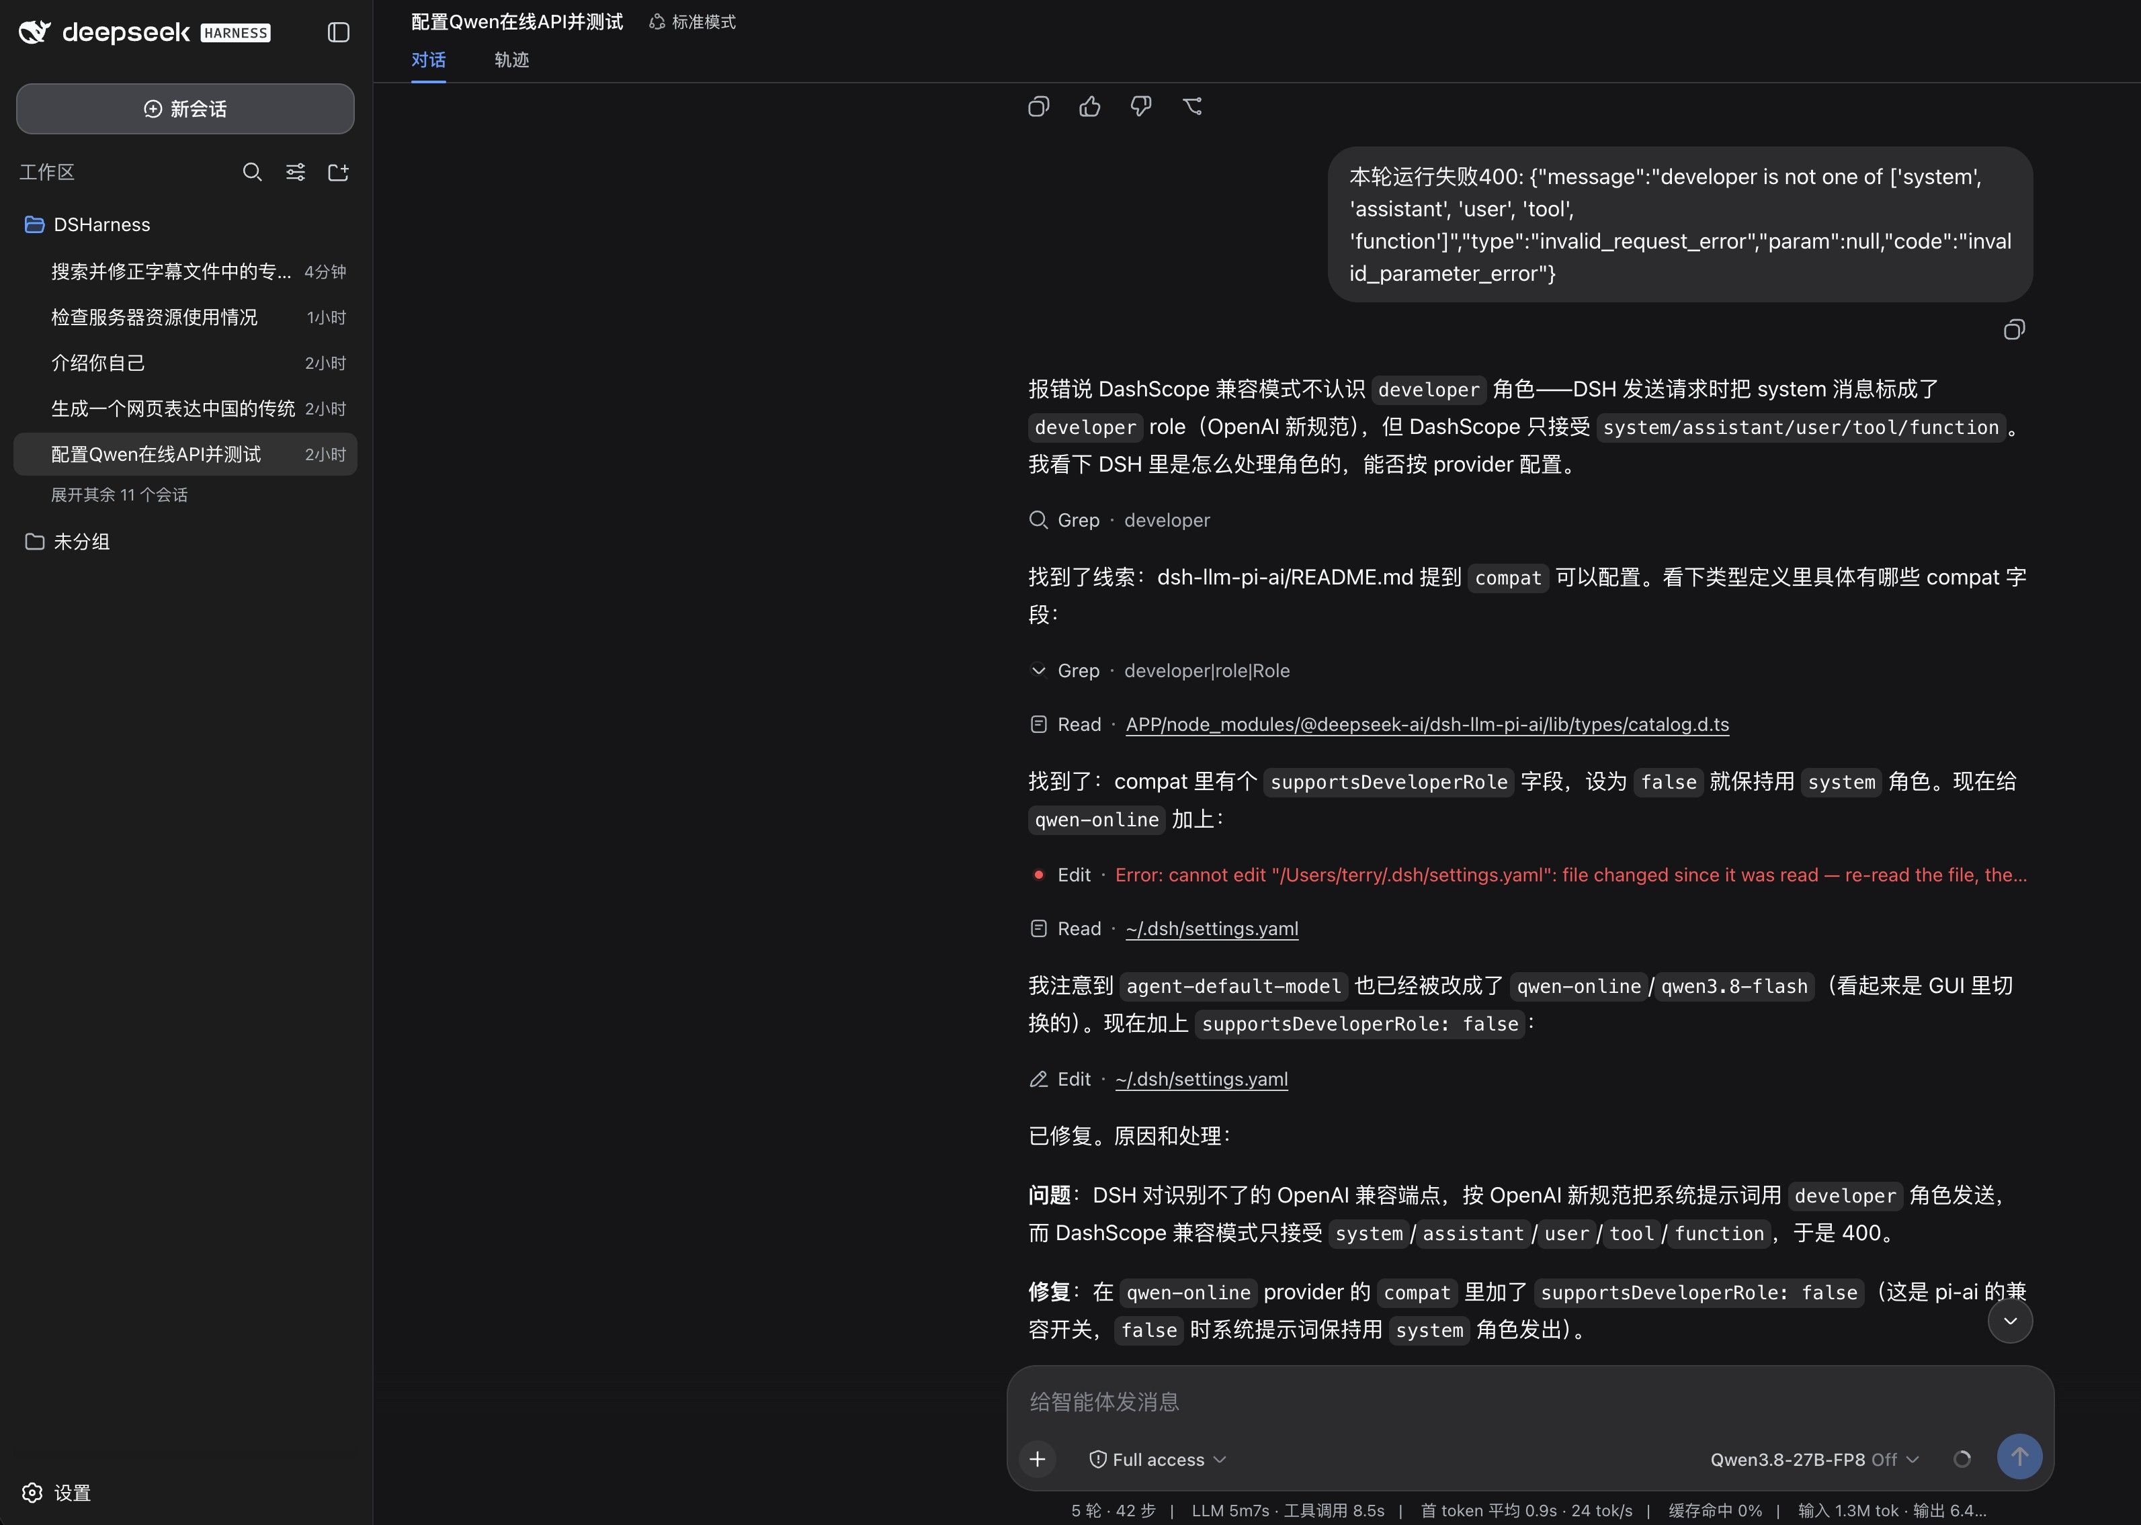Click the 未分组 folder icon
The image size is (2141, 1525).
pos(35,542)
